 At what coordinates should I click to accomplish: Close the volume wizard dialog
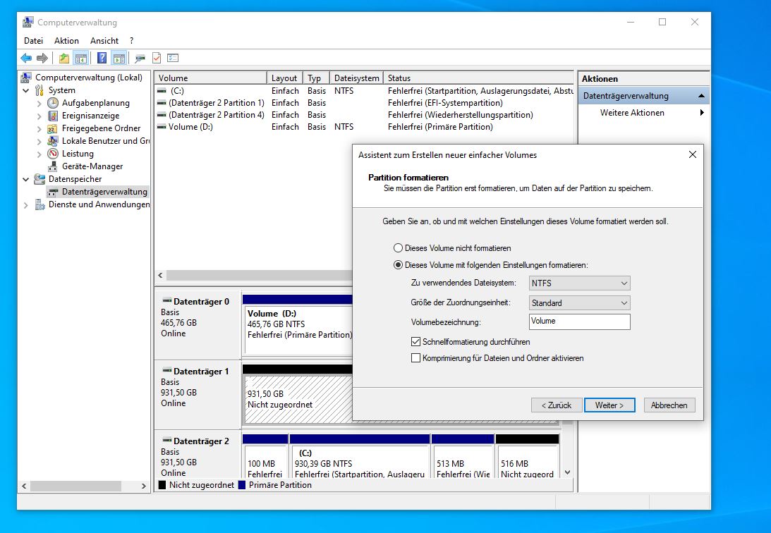[x=692, y=154]
